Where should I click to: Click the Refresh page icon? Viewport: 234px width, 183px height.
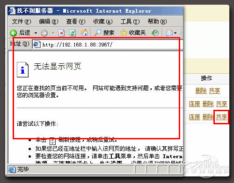pos(73,33)
